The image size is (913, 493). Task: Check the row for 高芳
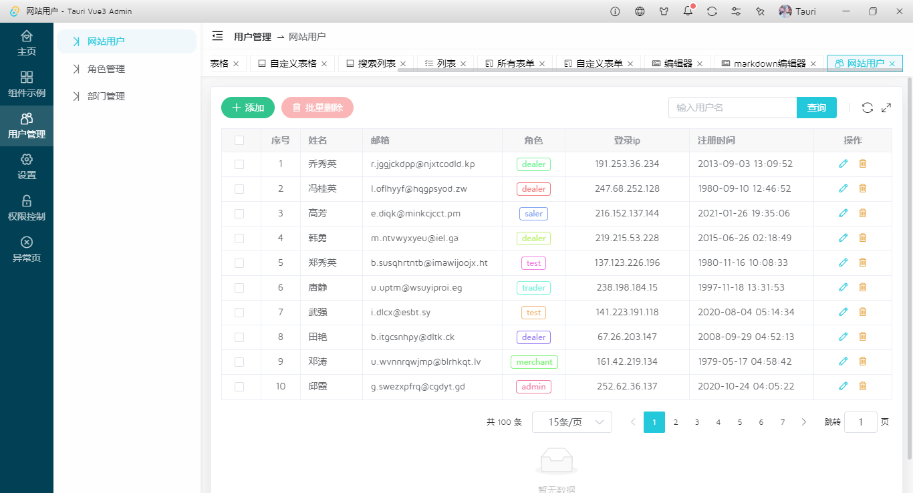239,214
